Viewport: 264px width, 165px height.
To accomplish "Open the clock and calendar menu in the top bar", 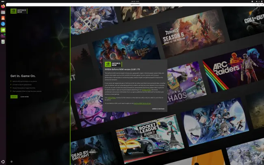I will [x=132, y=1].
